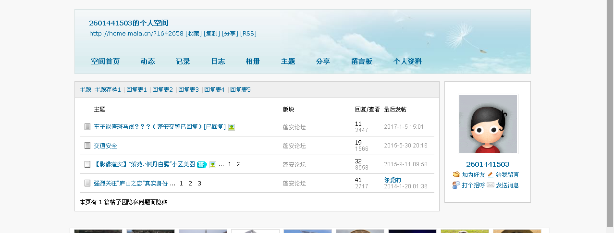The width and height of the screenshot is (614, 233).
Task: Switch to the 回复表5 tab
Action: pyautogui.click(x=240, y=89)
